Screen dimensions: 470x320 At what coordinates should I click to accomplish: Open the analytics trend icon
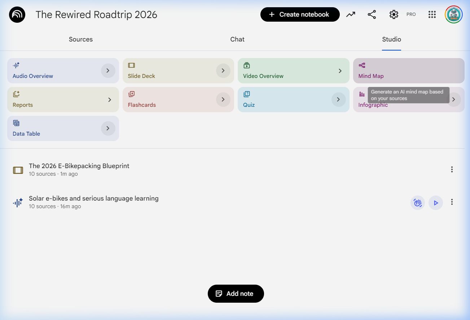(x=351, y=14)
